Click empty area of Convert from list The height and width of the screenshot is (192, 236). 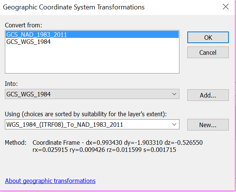pos(92,60)
